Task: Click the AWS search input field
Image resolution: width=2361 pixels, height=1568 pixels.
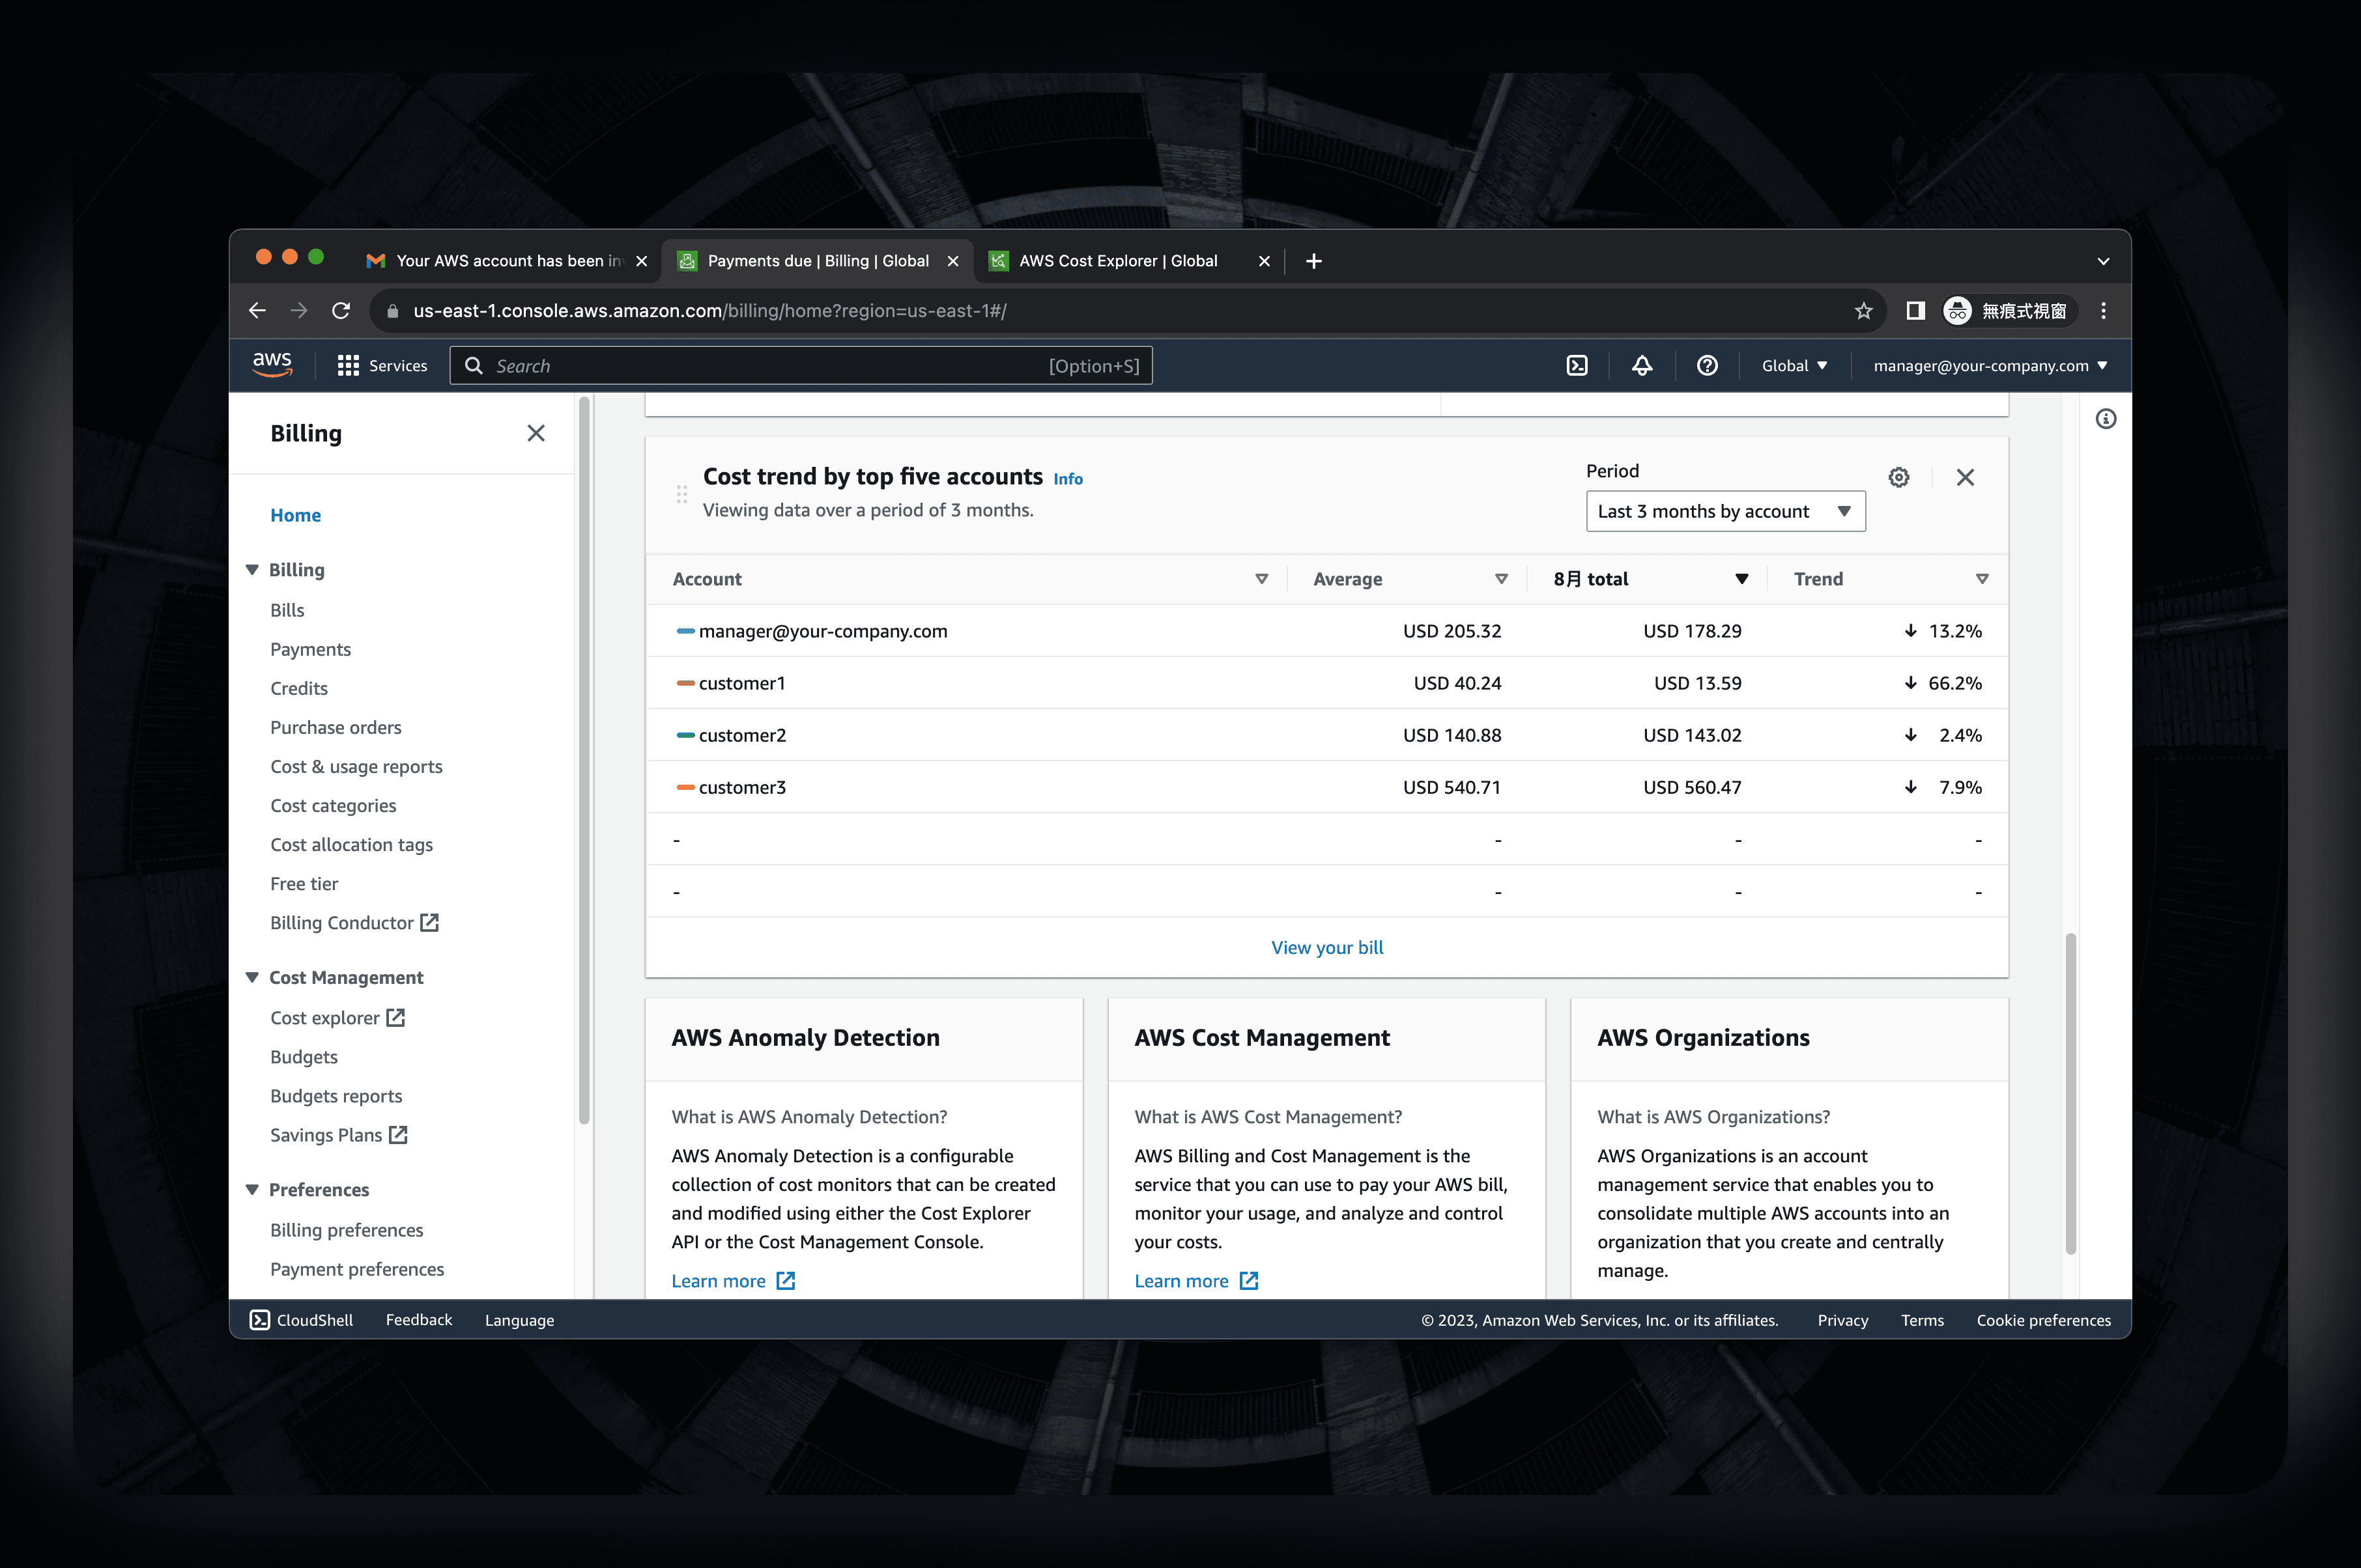Action: coord(800,366)
